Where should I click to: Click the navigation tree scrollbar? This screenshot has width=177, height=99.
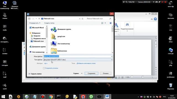(x=47, y=40)
